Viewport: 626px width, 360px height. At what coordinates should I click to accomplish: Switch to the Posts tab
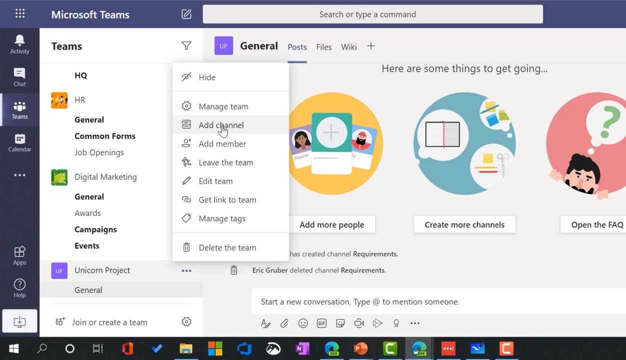click(297, 47)
